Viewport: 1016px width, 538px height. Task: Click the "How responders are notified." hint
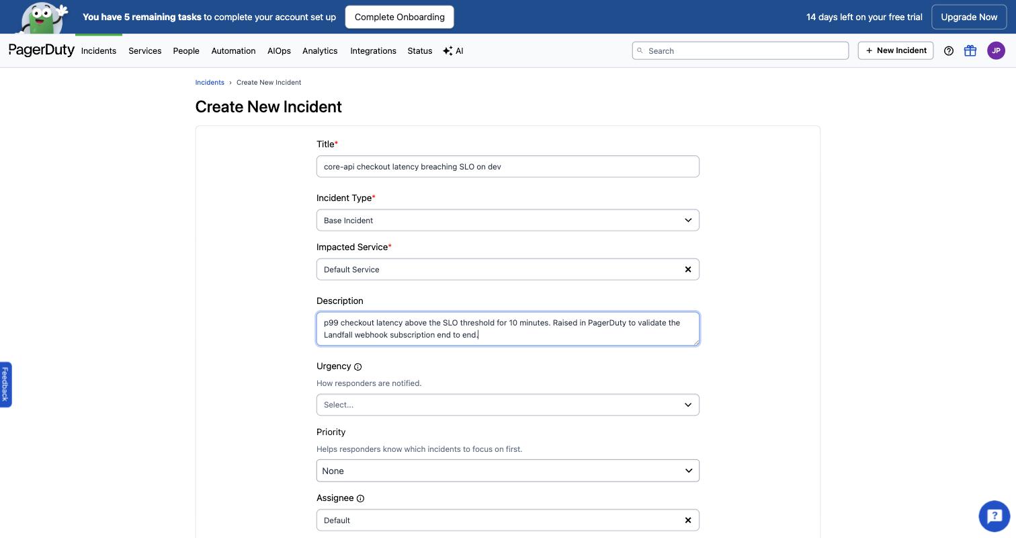(369, 383)
